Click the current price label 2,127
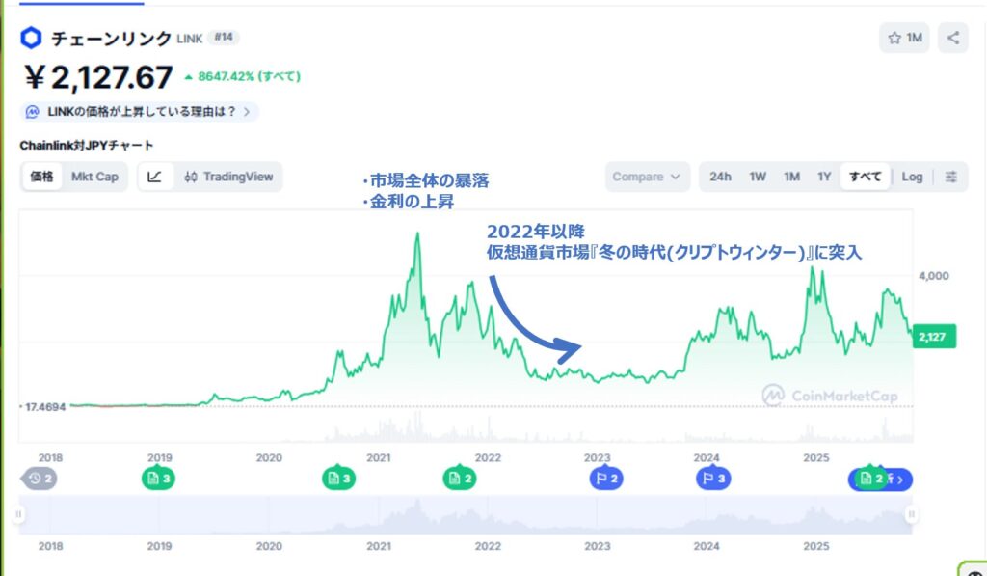The height and width of the screenshot is (576, 987). click(x=932, y=336)
